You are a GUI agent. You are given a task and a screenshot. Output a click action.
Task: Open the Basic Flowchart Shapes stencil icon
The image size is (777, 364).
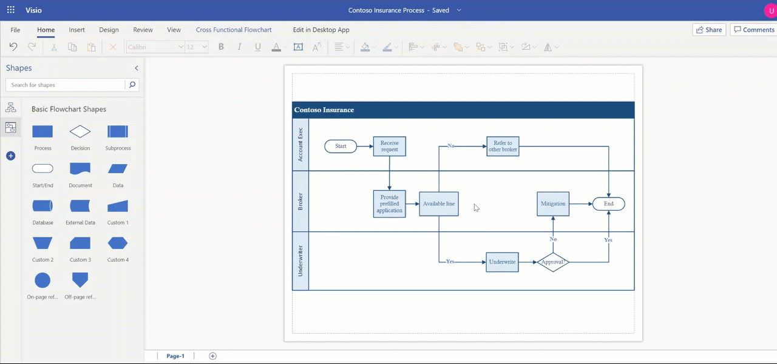click(x=10, y=127)
